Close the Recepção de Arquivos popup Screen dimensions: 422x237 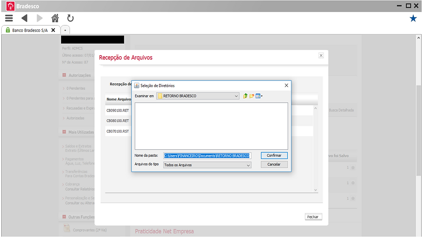[x=321, y=55]
